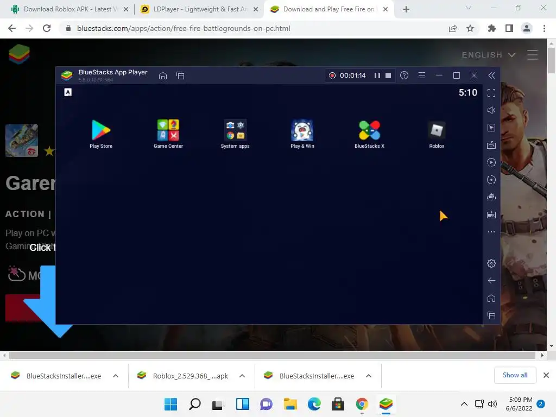Screen dimensions: 556x417
Task: Click Show all downloads
Action: coord(515,375)
